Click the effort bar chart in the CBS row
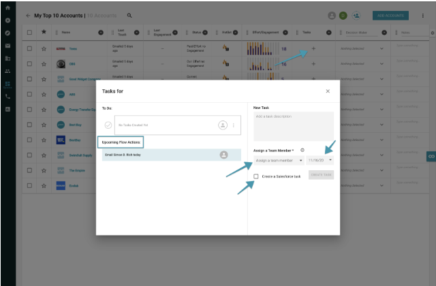Image resolution: width=436 pixels, height=286 pixels. 264,63
